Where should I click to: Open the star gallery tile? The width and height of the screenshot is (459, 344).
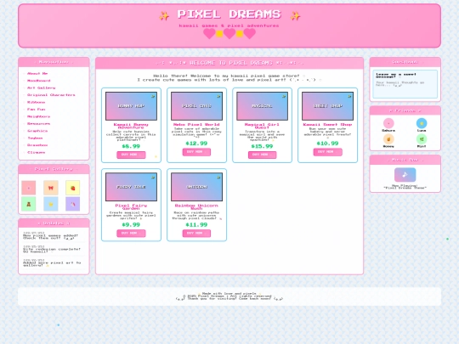51,204
